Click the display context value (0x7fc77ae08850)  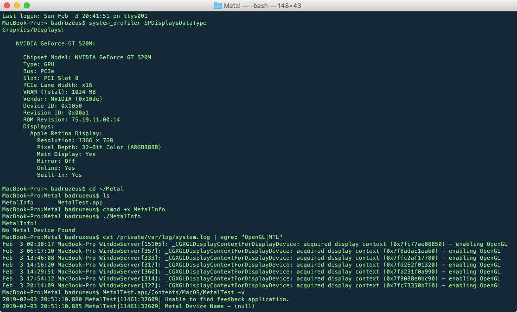418,244
